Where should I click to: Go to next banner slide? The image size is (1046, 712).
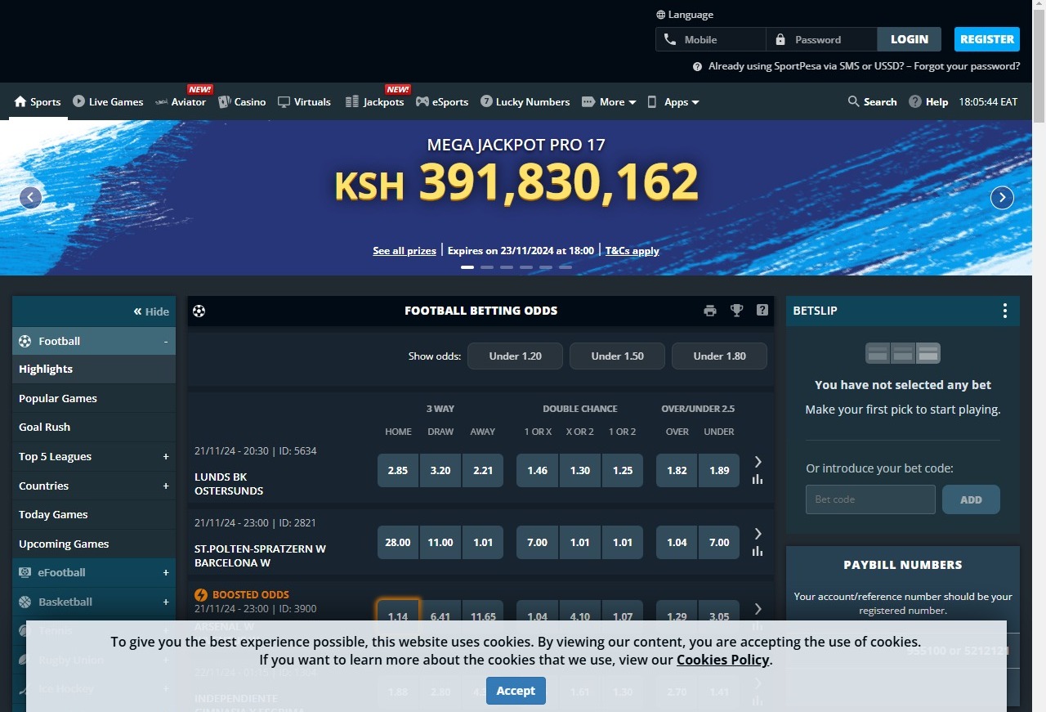click(x=1002, y=197)
